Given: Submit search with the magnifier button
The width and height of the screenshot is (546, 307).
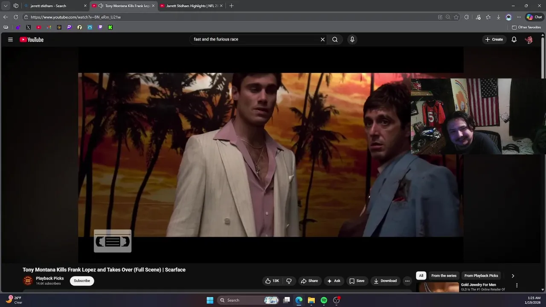Looking at the screenshot, I should tap(335, 39).
